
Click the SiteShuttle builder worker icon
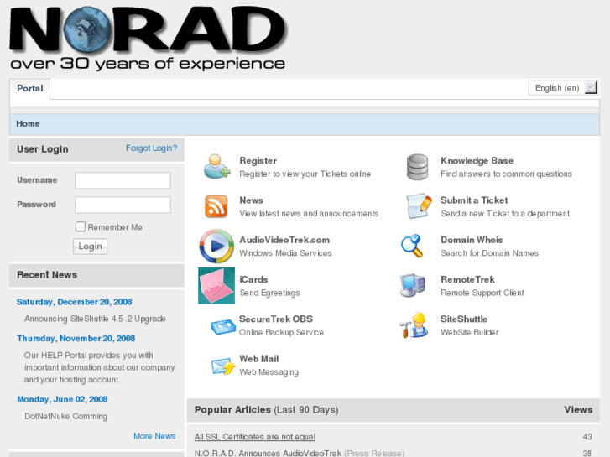point(414,325)
